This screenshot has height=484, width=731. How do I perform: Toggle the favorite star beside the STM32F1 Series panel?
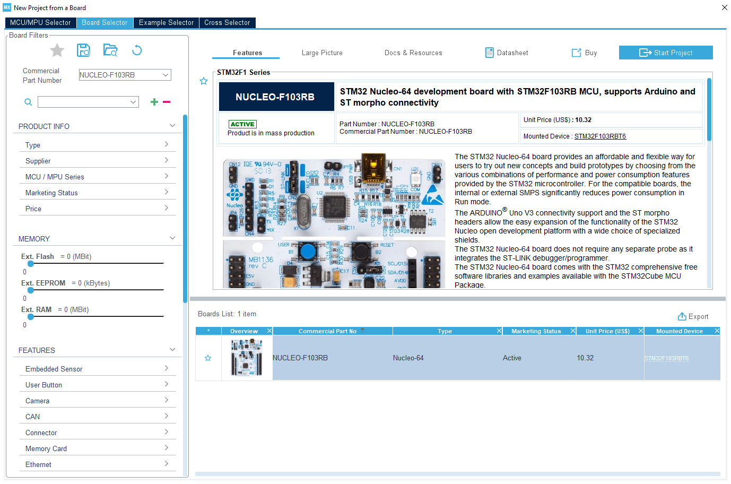point(203,81)
